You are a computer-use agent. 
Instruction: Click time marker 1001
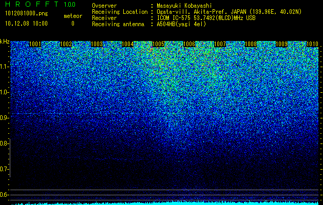(35, 44)
